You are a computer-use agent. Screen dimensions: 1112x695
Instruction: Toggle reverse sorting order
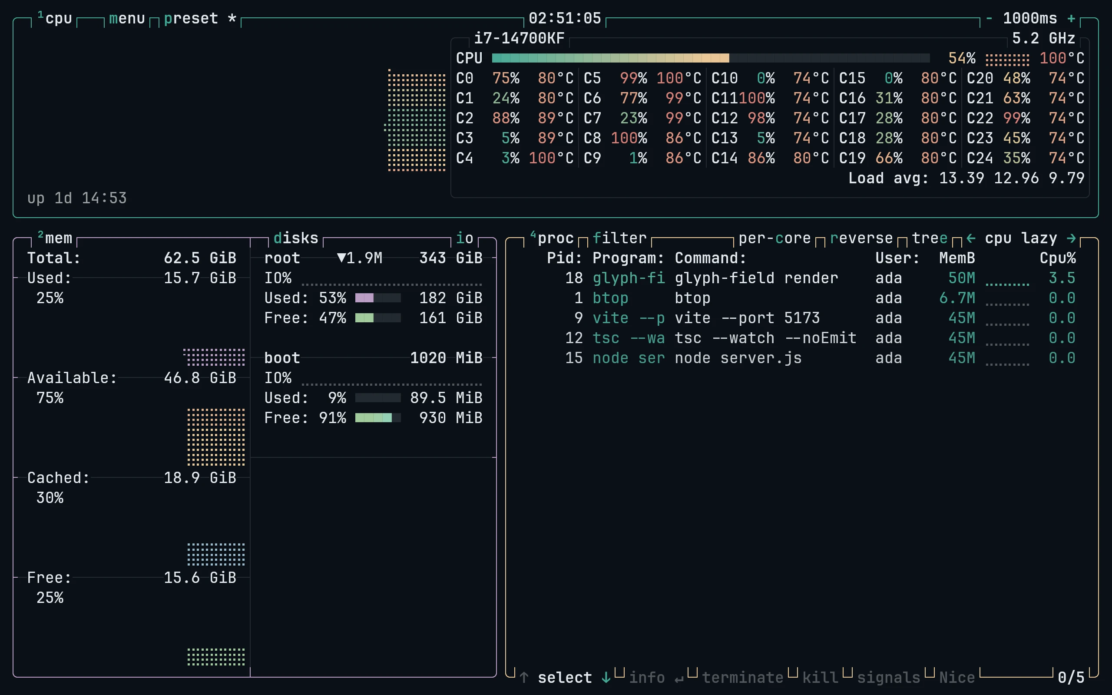[861, 238]
